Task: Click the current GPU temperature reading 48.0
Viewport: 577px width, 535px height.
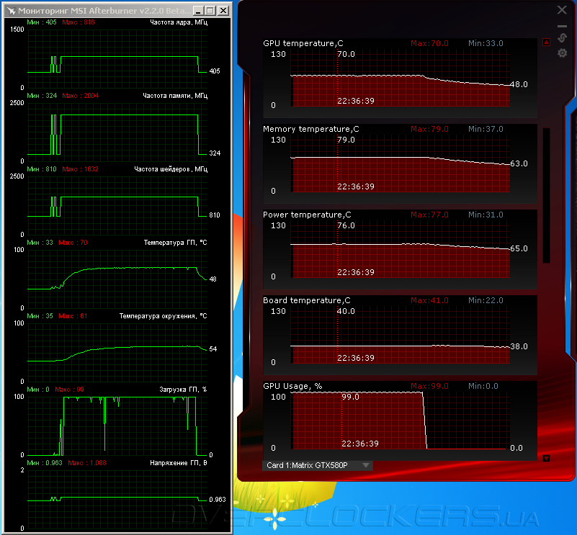Action: 519,85
